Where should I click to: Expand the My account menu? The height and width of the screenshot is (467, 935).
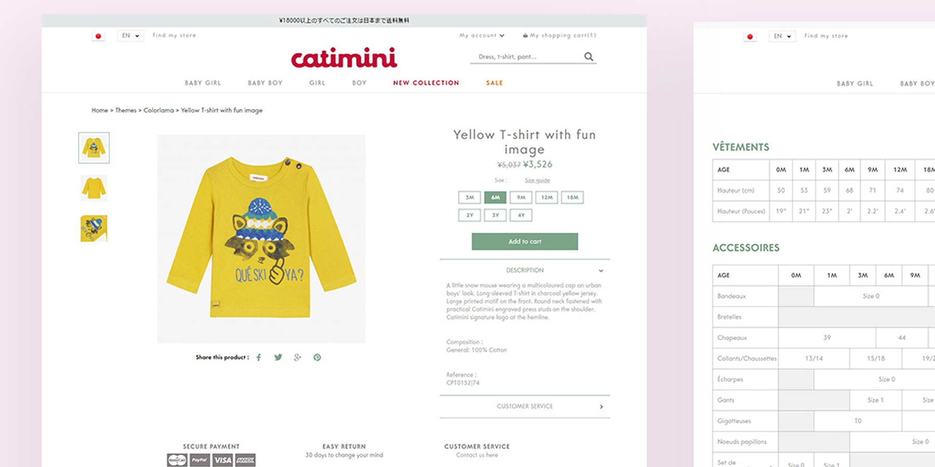(482, 35)
